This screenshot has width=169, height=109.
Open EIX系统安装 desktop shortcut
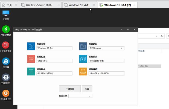[6, 47]
